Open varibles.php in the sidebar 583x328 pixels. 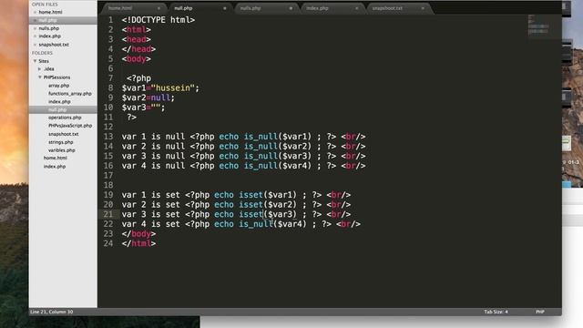(61, 150)
